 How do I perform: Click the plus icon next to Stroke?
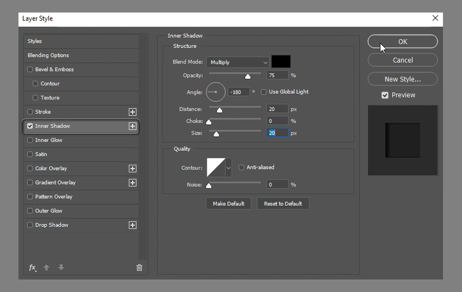(x=132, y=112)
